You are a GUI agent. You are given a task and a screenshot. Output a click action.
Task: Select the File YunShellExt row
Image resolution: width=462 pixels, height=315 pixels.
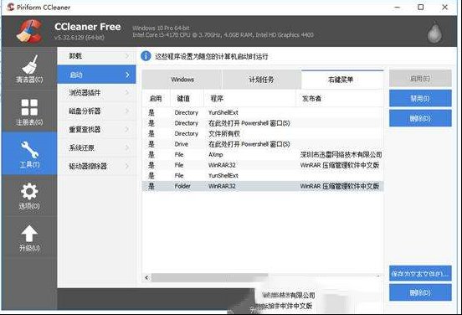click(x=263, y=175)
